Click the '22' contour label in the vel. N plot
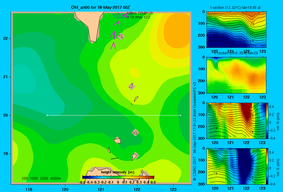 click(251, 124)
